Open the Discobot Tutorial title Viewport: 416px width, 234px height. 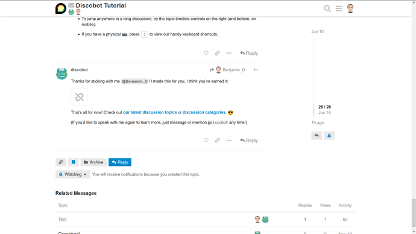click(101, 5)
